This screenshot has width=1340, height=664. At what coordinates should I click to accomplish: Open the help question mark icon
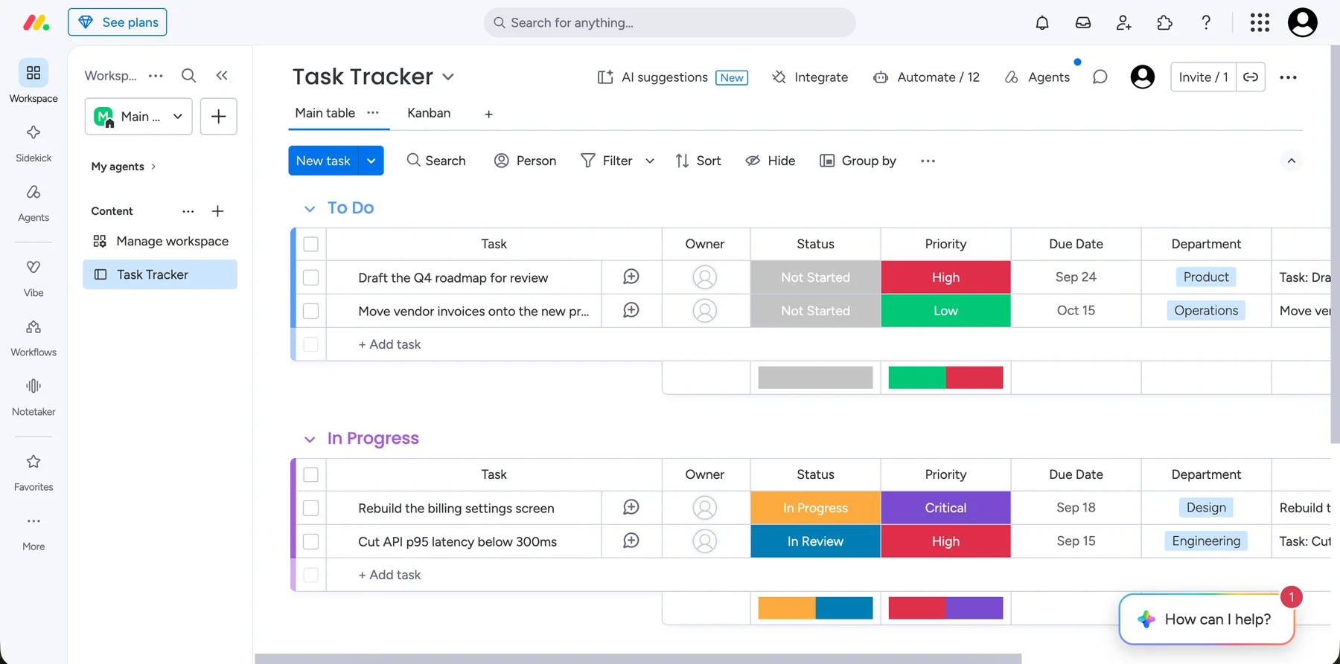coord(1206,22)
